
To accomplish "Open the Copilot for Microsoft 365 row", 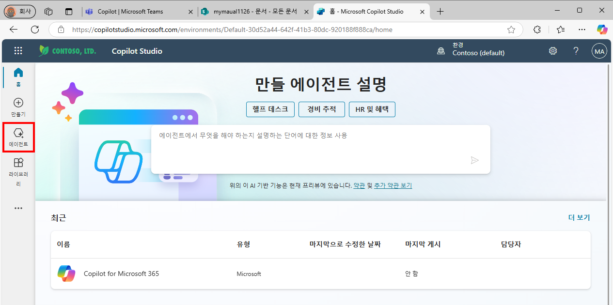I will tap(320, 274).
